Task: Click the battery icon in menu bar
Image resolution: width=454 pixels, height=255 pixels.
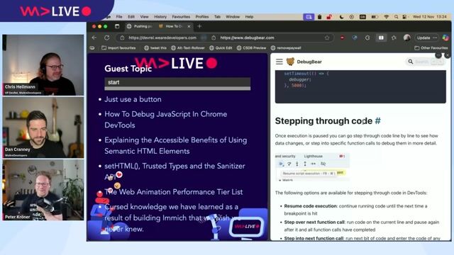Action: coord(375,17)
